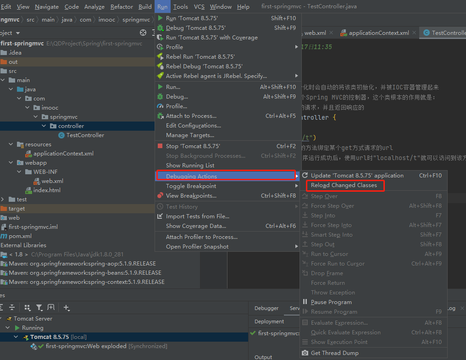Click the View Breakpoints red circle icon
466x360 pixels.
pyautogui.click(x=160, y=195)
